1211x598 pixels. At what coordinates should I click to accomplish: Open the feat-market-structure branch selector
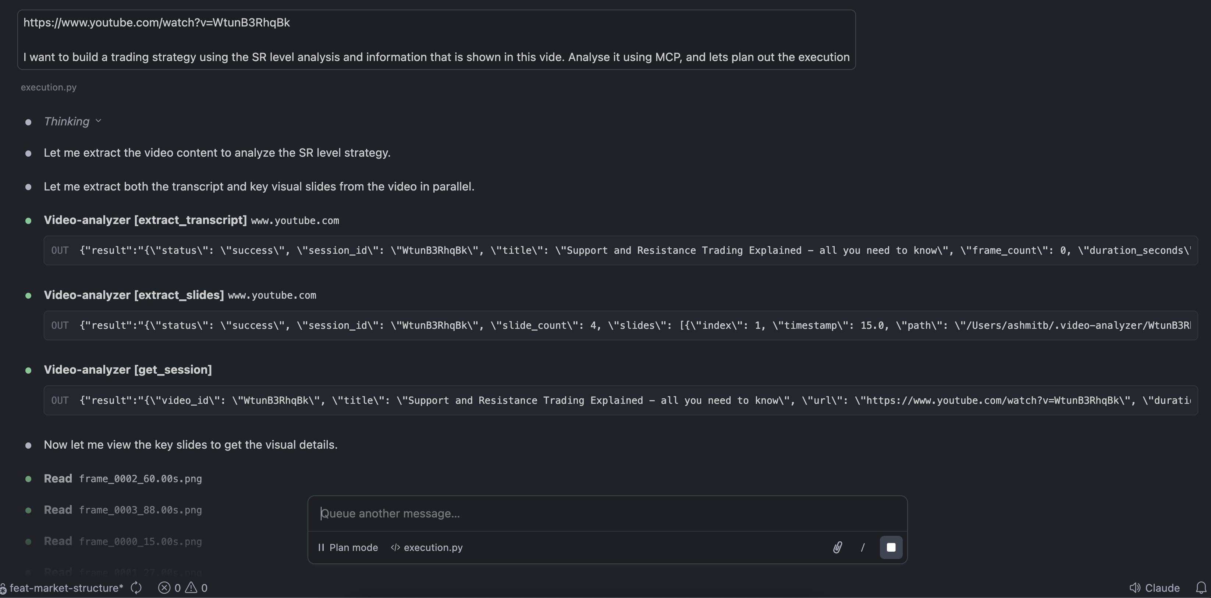(x=66, y=588)
